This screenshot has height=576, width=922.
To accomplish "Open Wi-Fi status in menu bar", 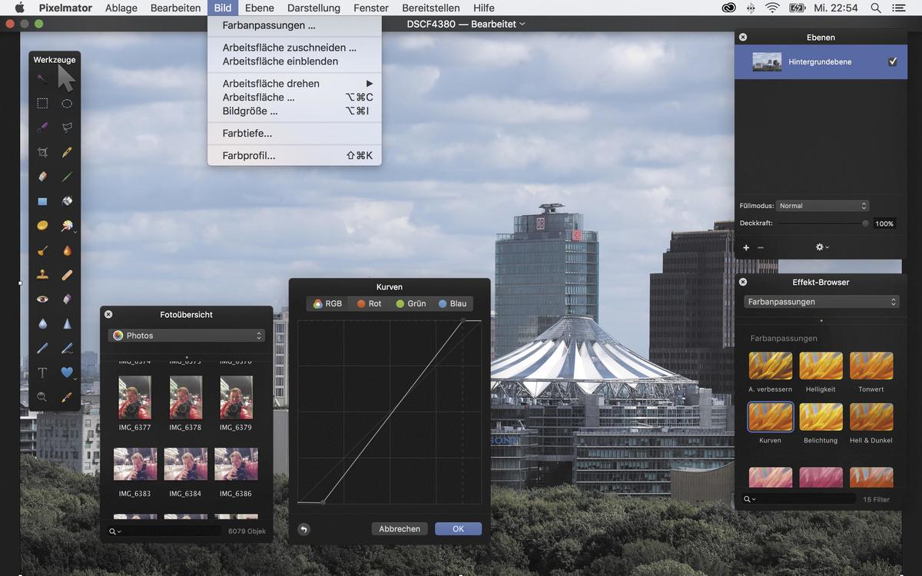I will pyautogui.click(x=772, y=8).
